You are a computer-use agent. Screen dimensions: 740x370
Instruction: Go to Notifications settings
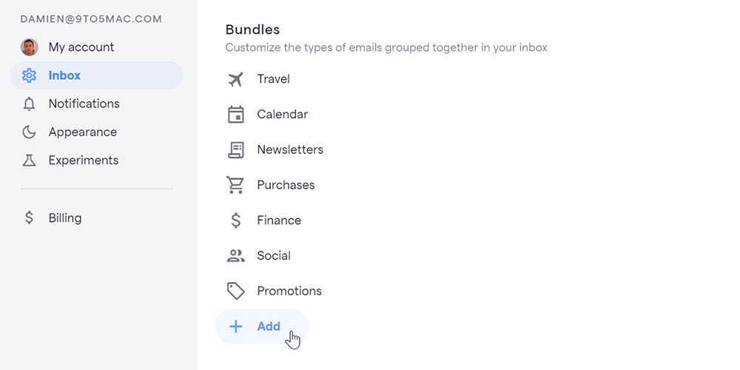point(84,104)
